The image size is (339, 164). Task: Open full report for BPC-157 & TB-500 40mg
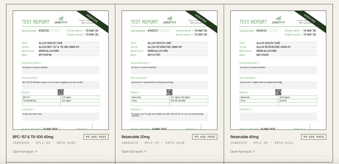(x=25, y=152)
